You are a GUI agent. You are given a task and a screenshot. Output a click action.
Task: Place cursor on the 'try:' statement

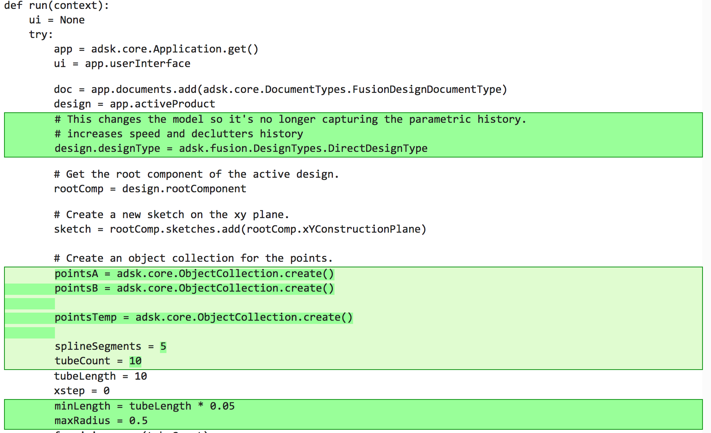coord(41,35)
